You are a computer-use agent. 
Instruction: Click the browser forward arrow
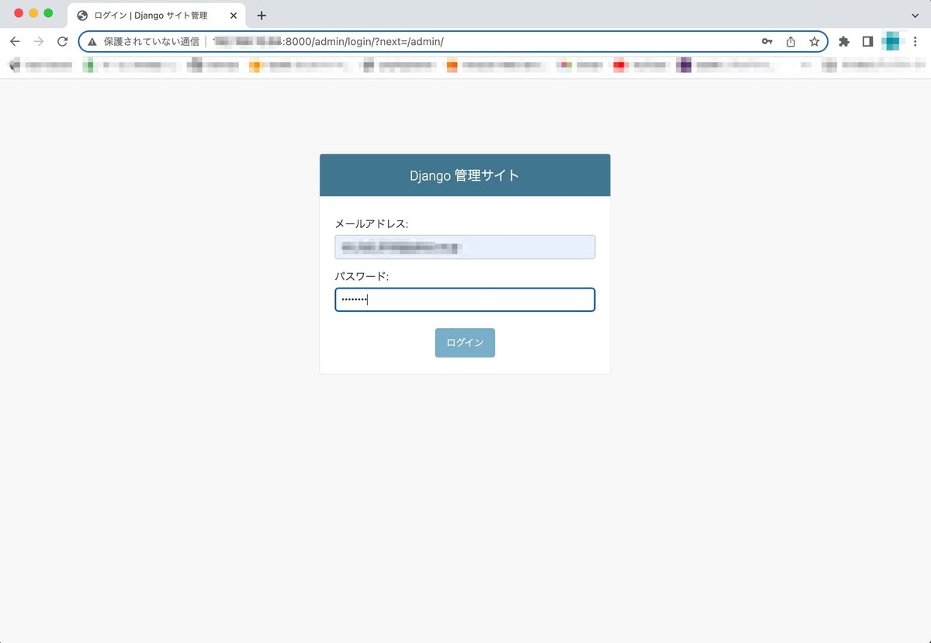(39, 42)
